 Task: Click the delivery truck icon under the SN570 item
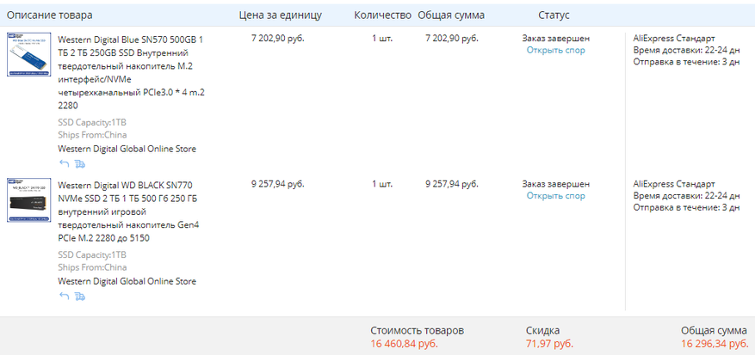coord(80,163)
